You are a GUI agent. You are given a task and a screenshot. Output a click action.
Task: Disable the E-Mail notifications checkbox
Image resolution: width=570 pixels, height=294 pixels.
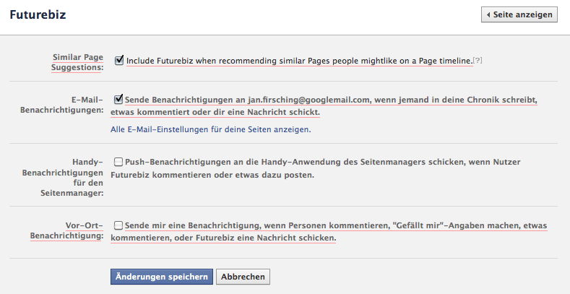[x=119, y=100]
